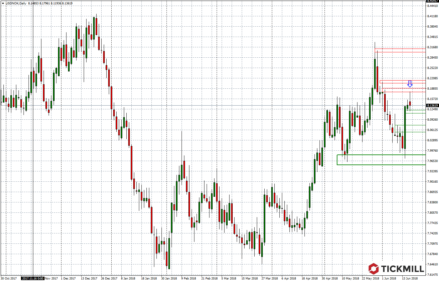The image size is (439, 282).
Task: Click the 1 Dec 2017 date label
Action: [68, 278]
